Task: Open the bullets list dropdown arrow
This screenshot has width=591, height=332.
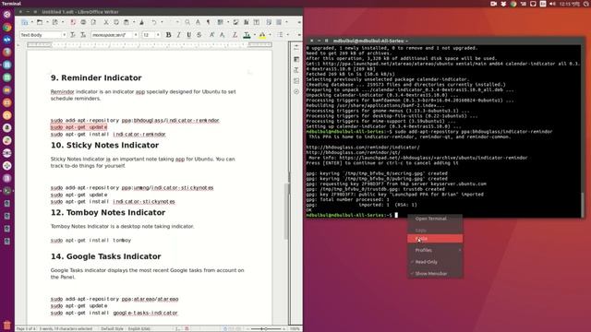Action: (x=287, y=35)
